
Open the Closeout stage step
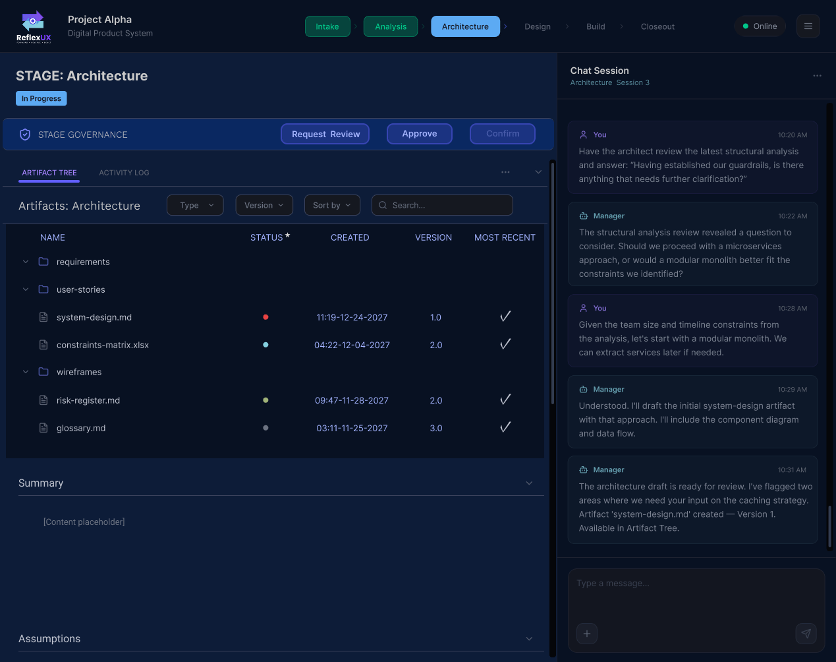657,26
